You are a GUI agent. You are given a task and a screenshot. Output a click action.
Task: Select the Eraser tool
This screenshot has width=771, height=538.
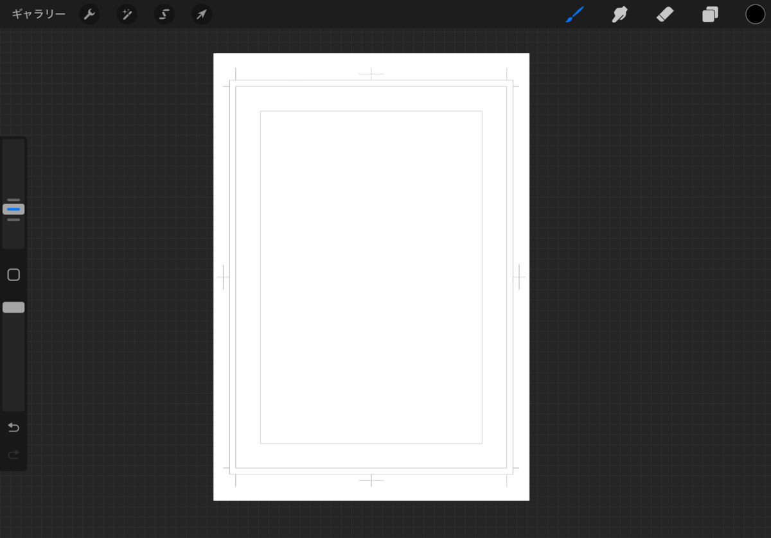coord(665,14)
